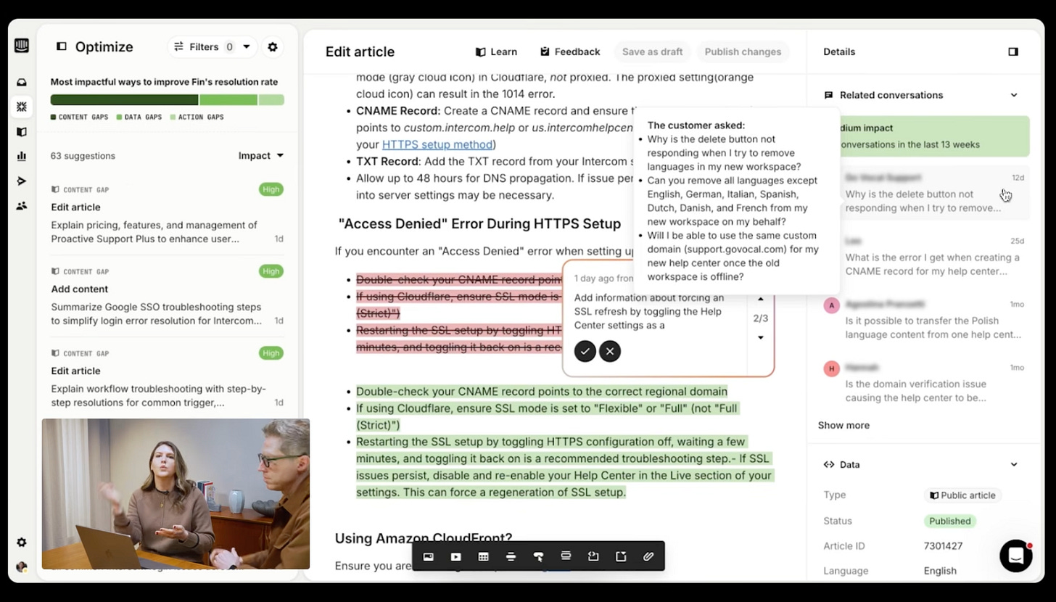
Task: Insert code block from the toolbar
Action: 593,556
